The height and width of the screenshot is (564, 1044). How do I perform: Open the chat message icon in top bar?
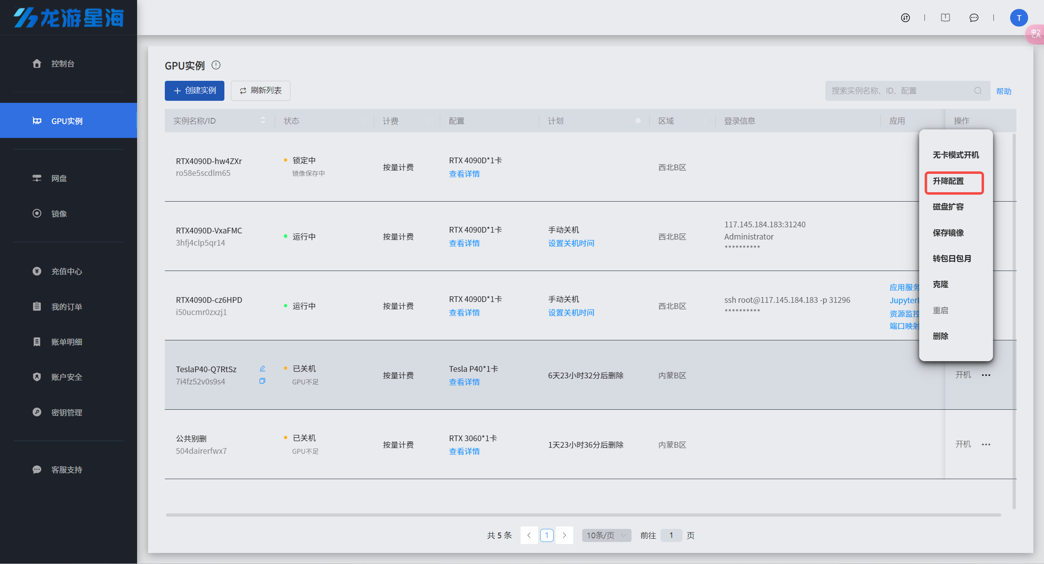click(974, 18)
